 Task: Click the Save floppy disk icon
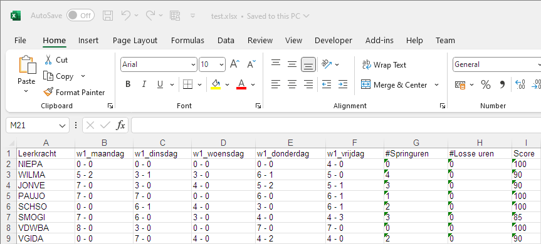coord(108,16)
